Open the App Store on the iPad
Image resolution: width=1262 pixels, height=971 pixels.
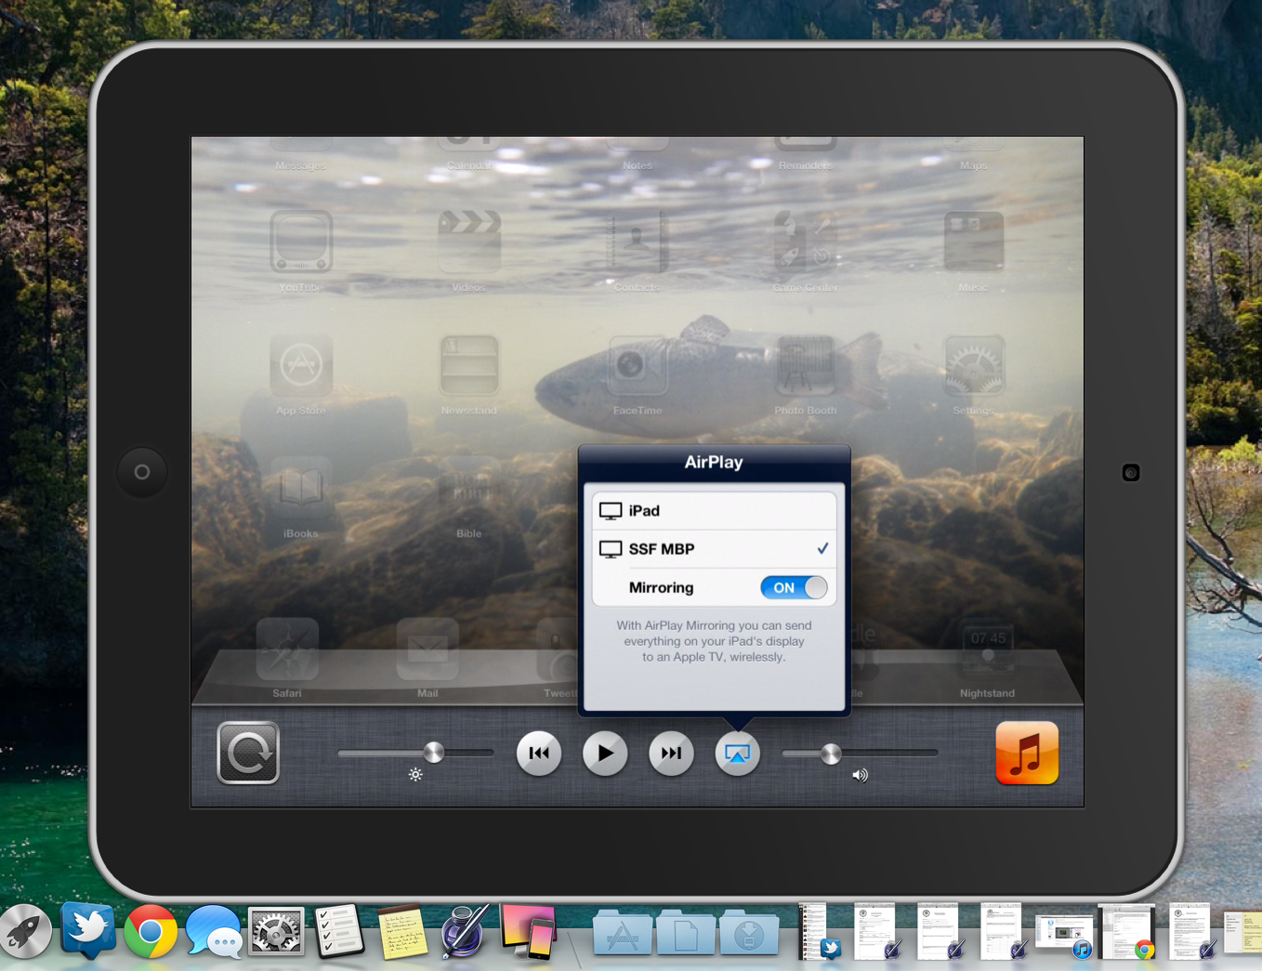pos(301,365)
